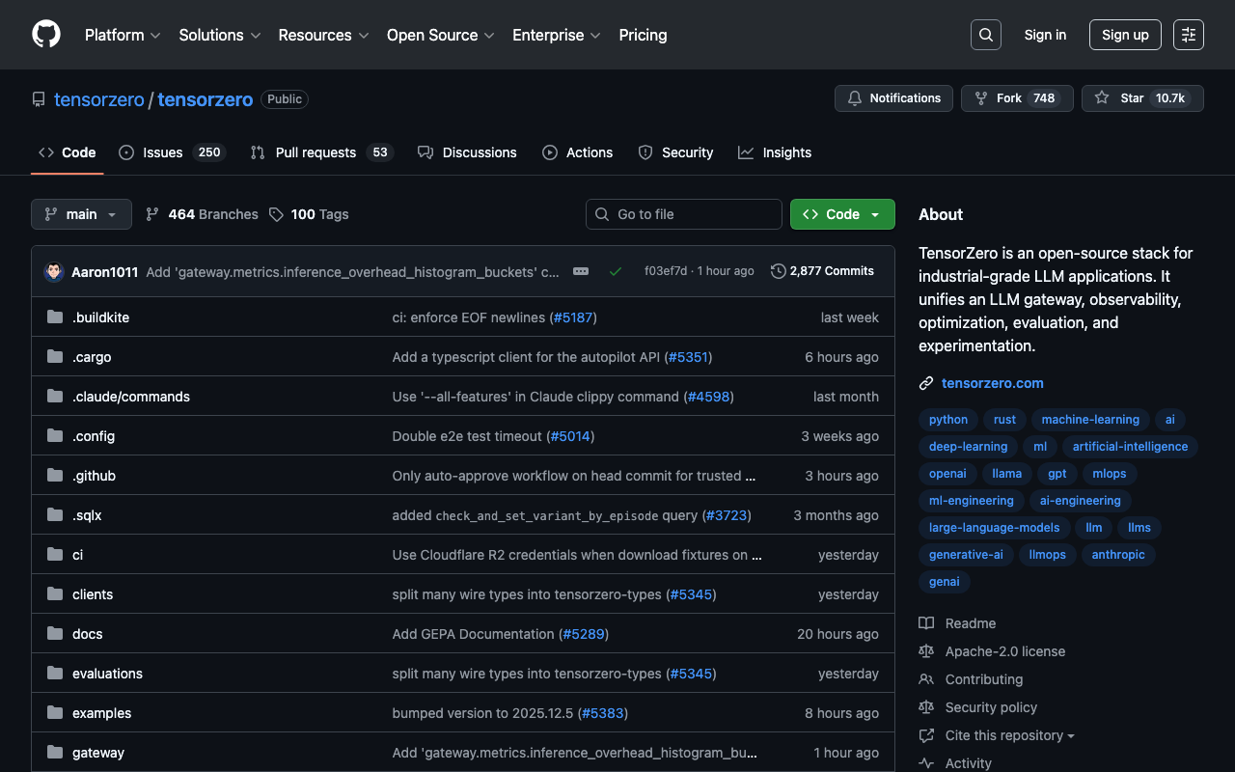Screen dimensions: 1235x772
Task: Expand the green Code dropdown button
Action: (x=842, y=214)
